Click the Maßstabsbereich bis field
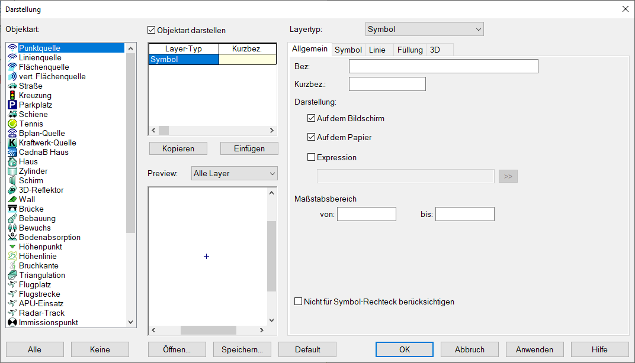 [465, 214]
